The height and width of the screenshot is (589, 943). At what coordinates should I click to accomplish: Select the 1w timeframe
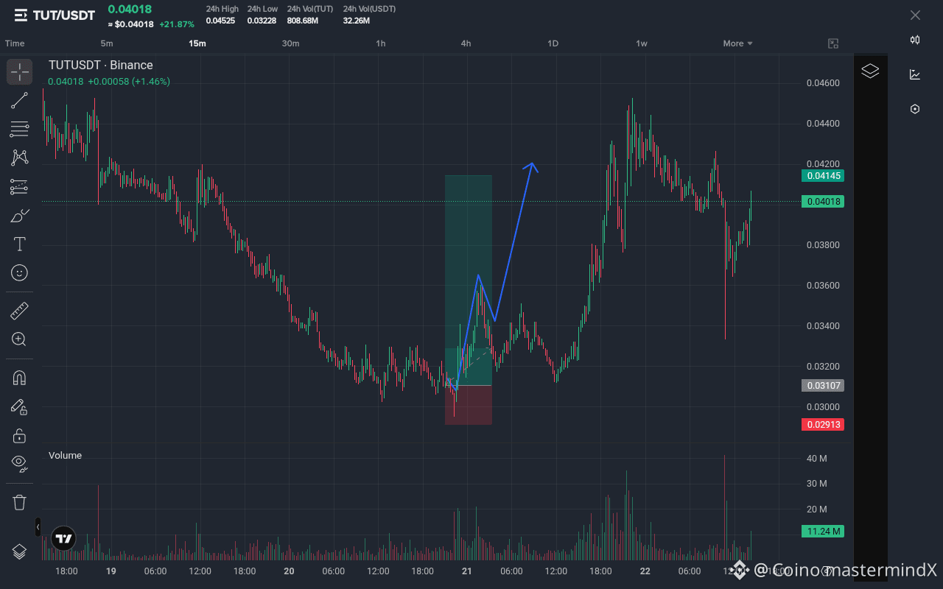point(642,43)
